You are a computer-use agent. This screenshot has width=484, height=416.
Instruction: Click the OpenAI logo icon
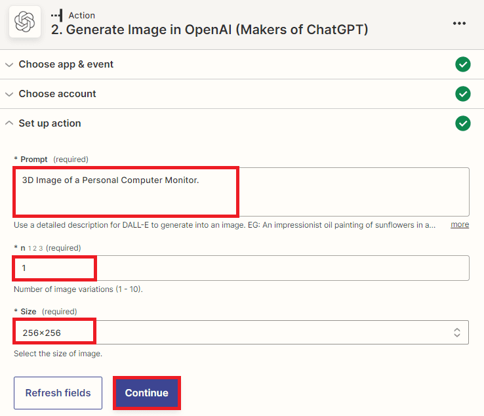click(24, 23)
